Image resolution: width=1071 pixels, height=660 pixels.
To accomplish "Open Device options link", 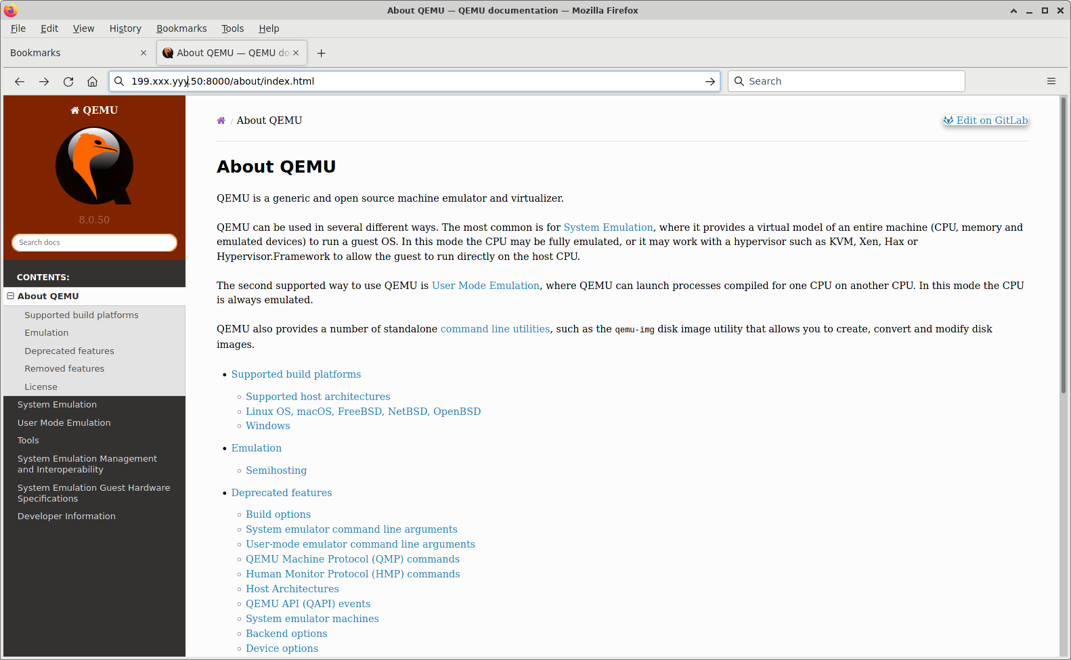I will pos(282,648).
